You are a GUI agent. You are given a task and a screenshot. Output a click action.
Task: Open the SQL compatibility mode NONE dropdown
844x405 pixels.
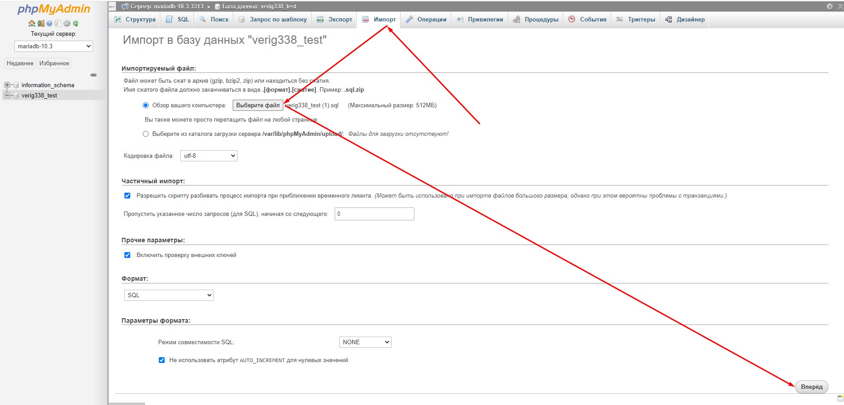[x=365, y=342]
